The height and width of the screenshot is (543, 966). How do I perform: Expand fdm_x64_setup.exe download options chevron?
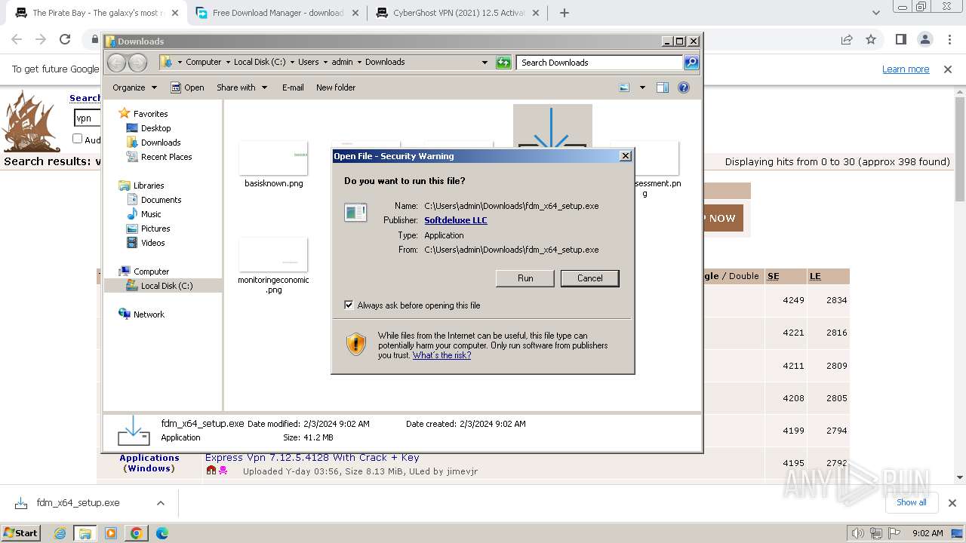160,503
